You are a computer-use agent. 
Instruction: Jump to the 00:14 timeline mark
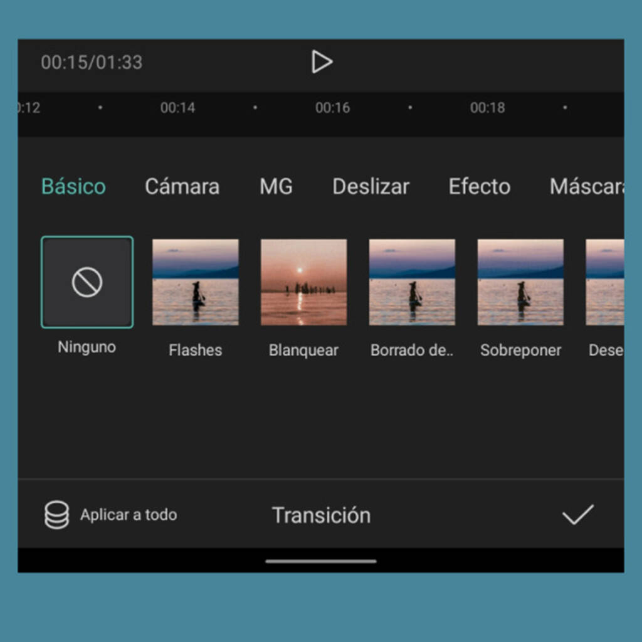click(177, 108)
